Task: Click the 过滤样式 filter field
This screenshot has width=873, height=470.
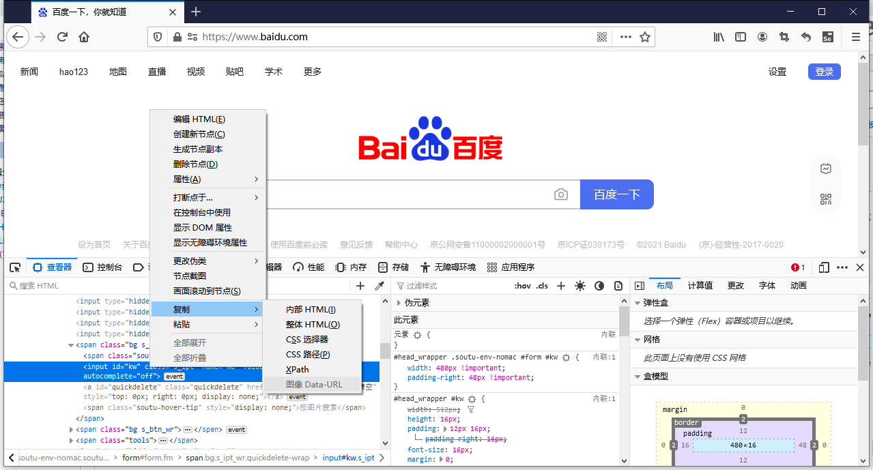Action: (x=450, y=286)
